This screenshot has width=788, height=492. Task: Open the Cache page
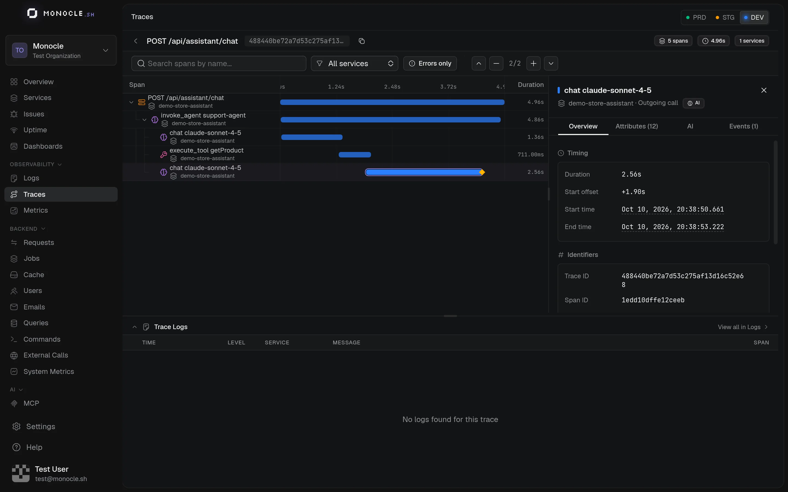[x=61, y=275]
